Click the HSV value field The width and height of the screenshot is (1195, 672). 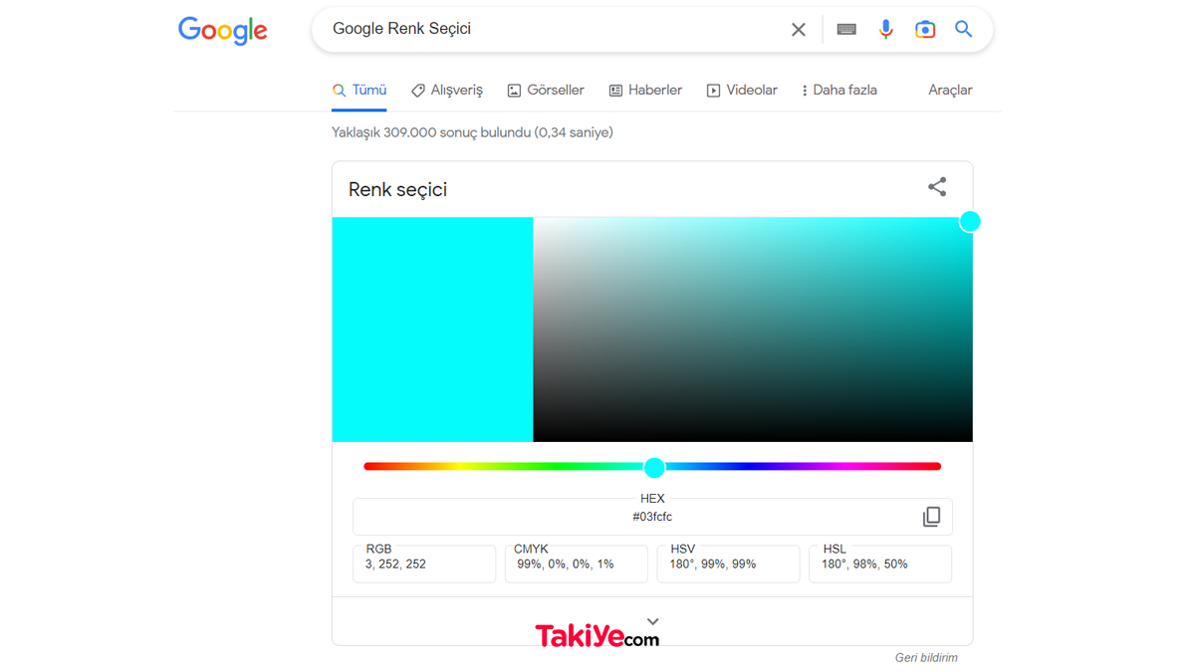(728, 563)
